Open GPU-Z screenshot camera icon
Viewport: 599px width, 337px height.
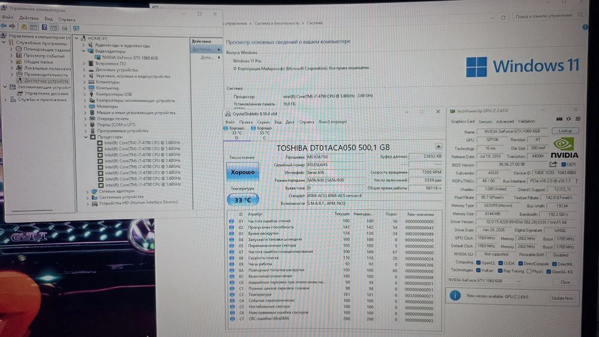(559, 119)
